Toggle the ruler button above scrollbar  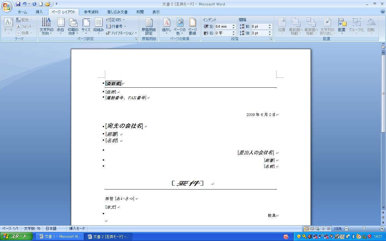(x=383, y=47)
